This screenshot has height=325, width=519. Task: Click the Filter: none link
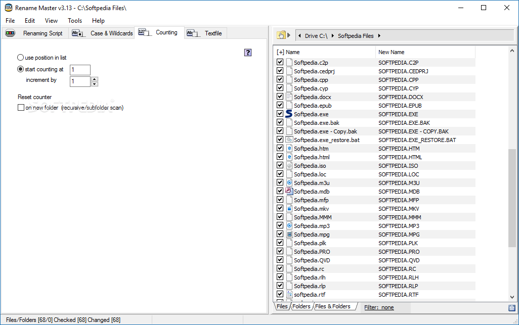click(379, 307)
